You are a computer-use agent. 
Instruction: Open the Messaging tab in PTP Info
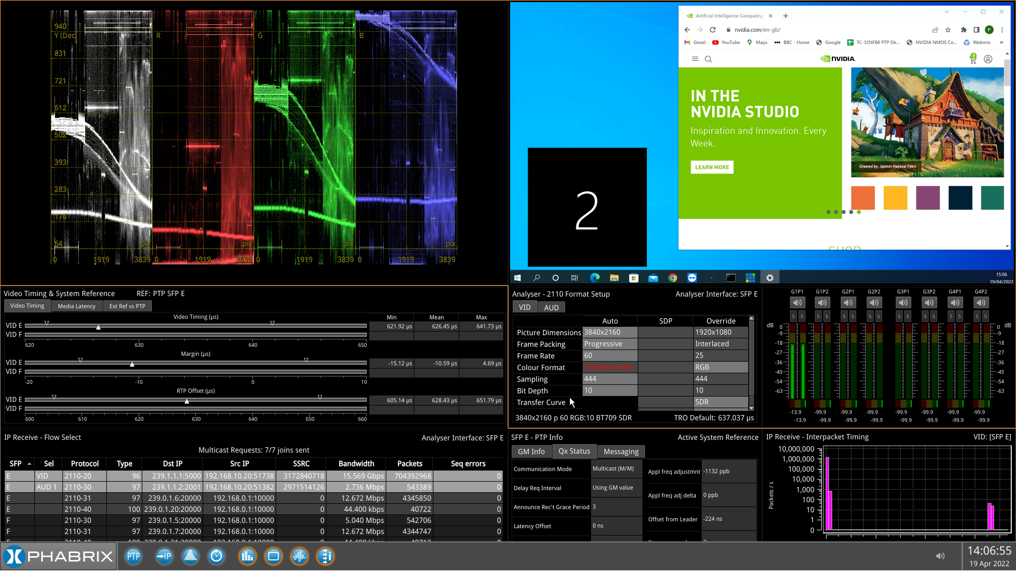tap(621, 451)
